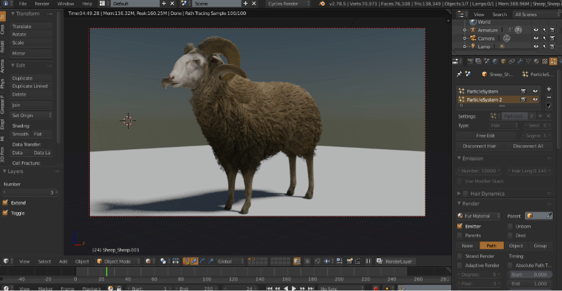The image size is (562, 291).
Task: Open the Object properties tab (orange cube)
Action: point(503,61)
